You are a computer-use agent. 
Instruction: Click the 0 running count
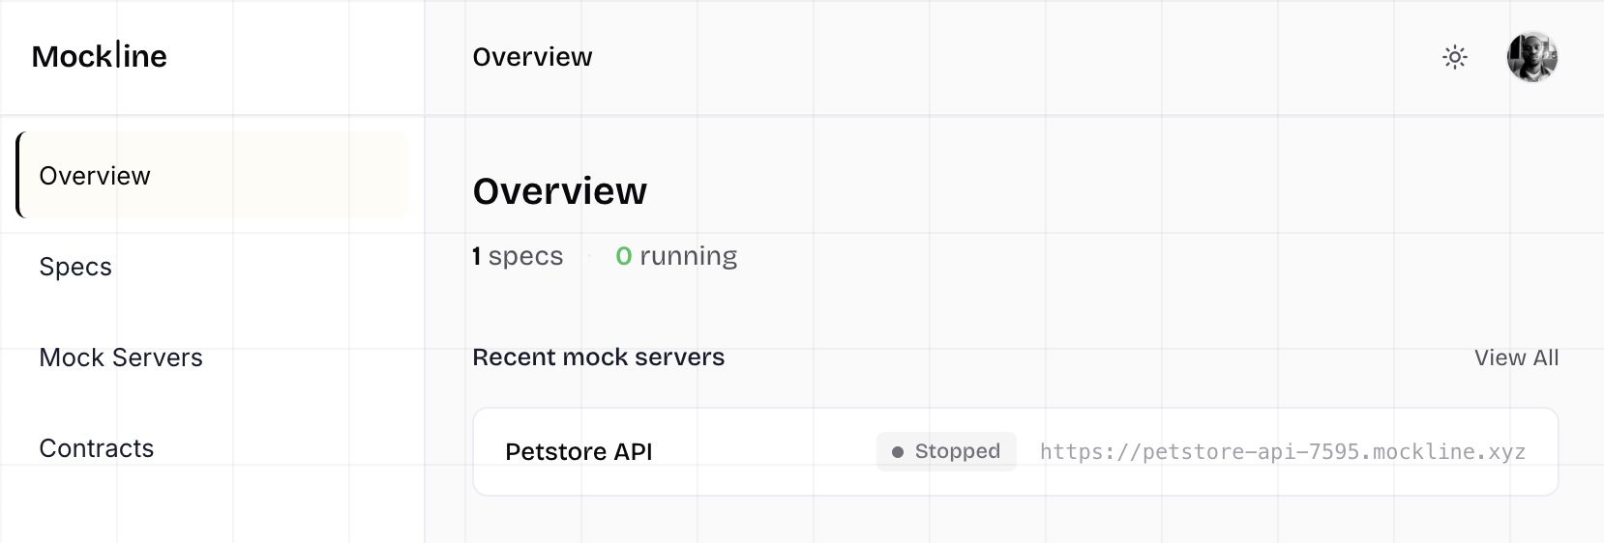(676, 256)
